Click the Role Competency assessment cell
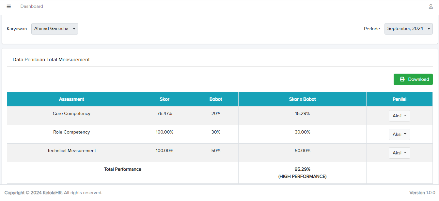This screenshot has width=439, height=201. pyautogui.click(x=71, y=132)
